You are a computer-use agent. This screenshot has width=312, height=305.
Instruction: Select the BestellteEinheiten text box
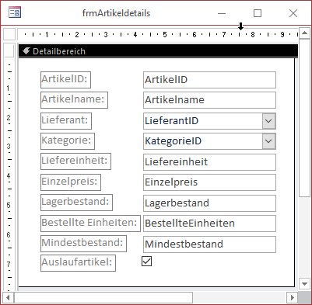(209, 224)
